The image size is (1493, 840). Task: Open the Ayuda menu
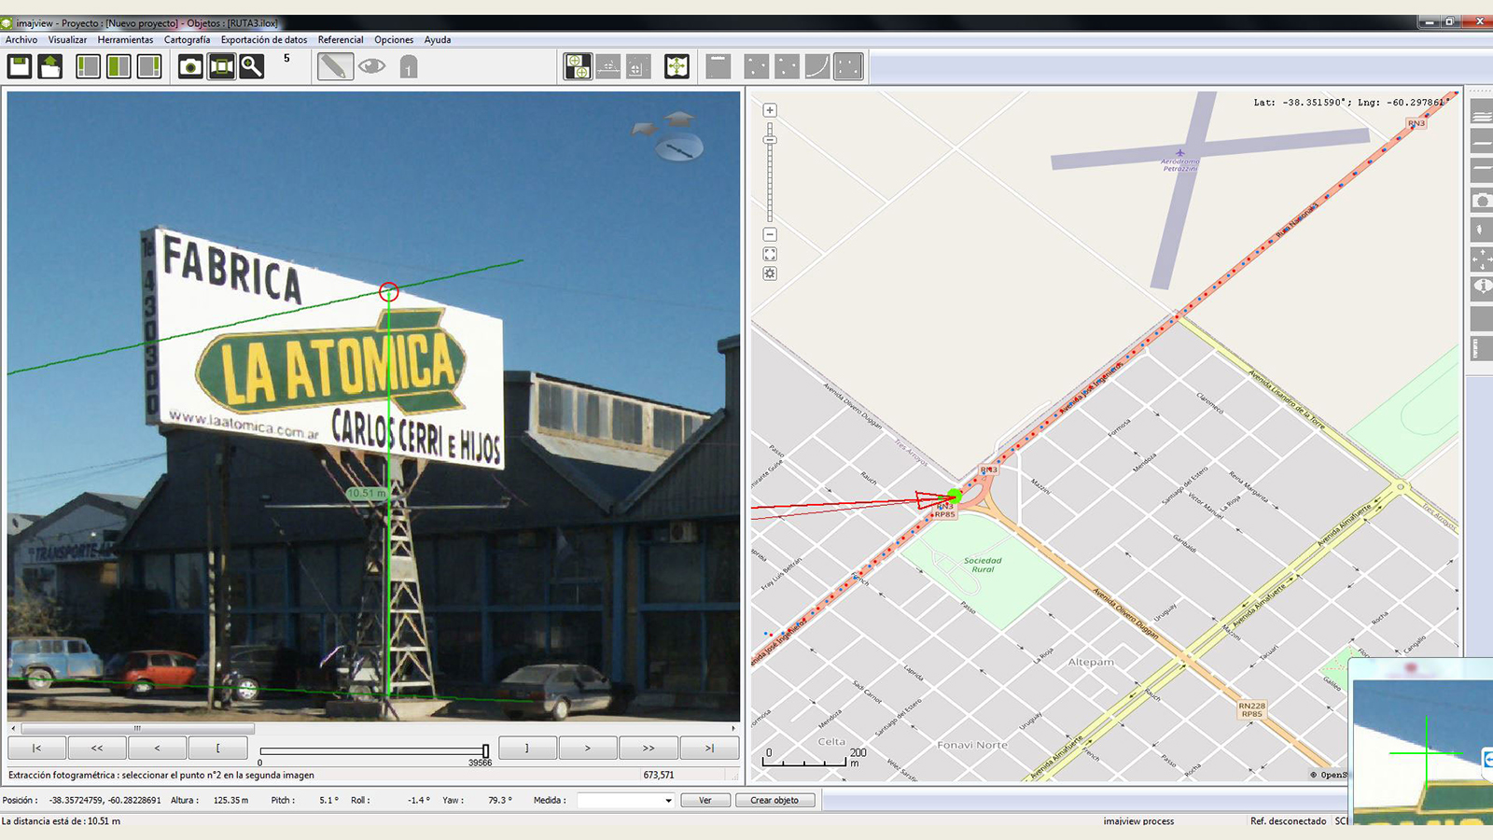(438, 40)
